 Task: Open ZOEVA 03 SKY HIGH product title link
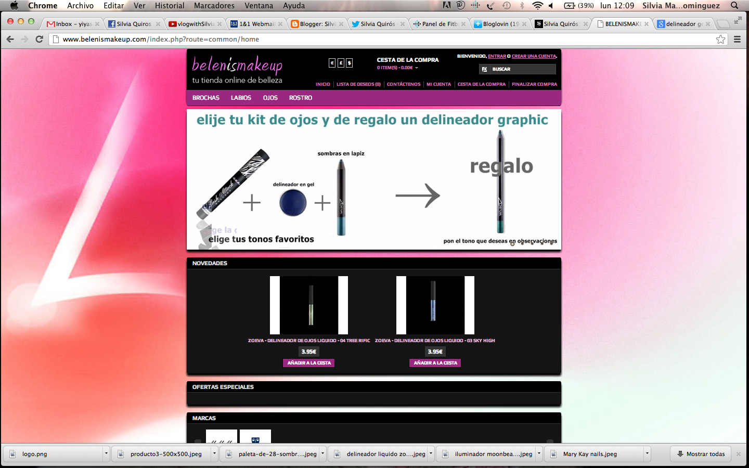pos(435,341)
